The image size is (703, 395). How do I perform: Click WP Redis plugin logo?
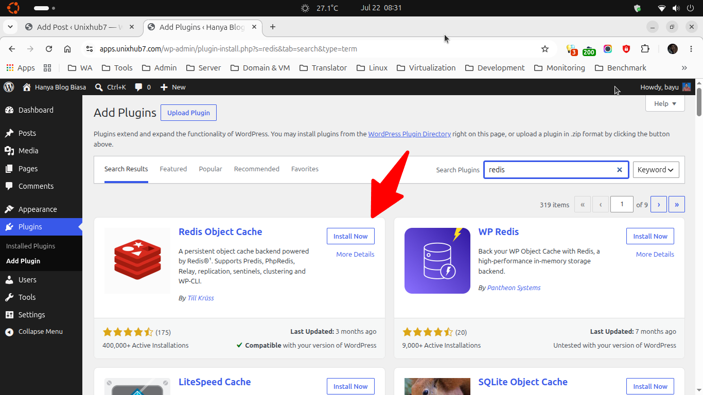click(x=437, y=261)
